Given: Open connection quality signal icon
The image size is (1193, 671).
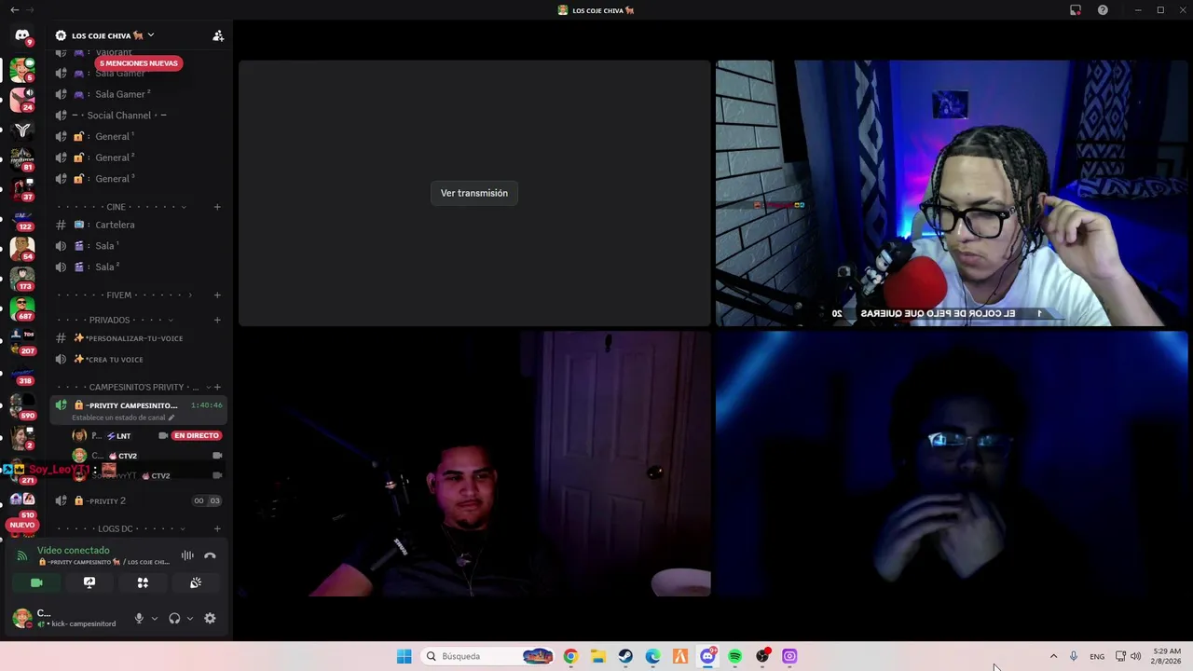Looking at the screenshot, I should [22, 555].
